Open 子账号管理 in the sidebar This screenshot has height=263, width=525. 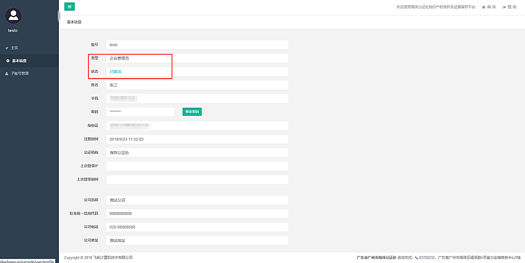click(x=19, y=73)
